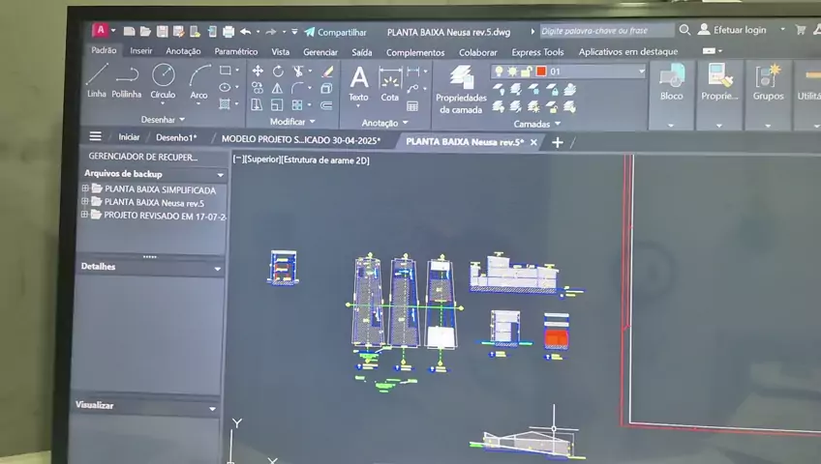Viewport: 821px width, 464px height.
Task: Select the Cota dimension tool
Action: point(389,83)
